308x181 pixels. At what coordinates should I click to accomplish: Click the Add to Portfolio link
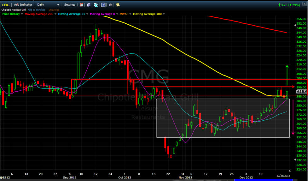(37, 10)
